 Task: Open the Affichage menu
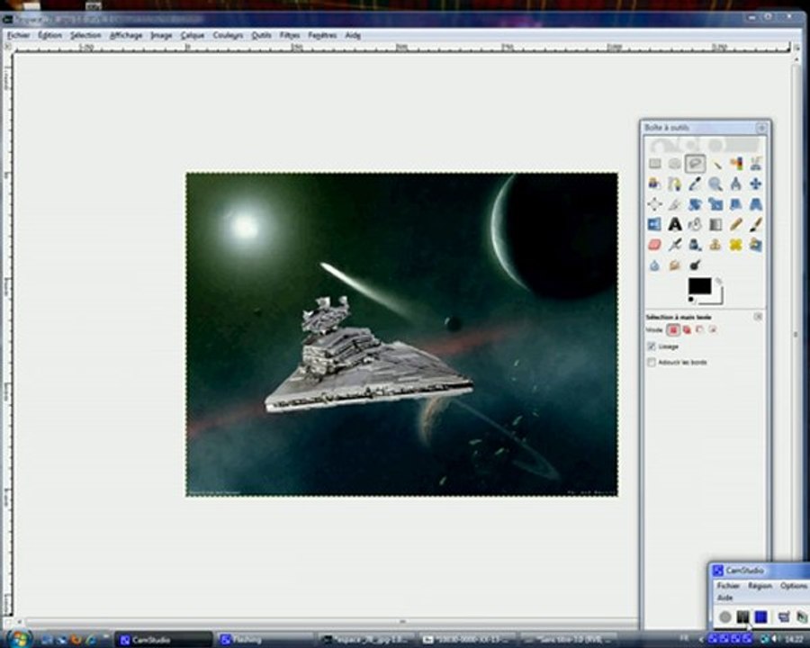126,35
